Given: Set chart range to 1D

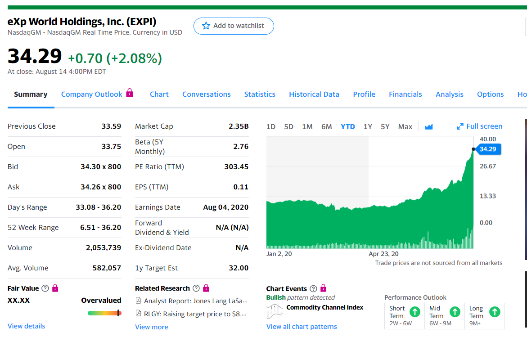Looking at the screenshot, I should (271, 127).
